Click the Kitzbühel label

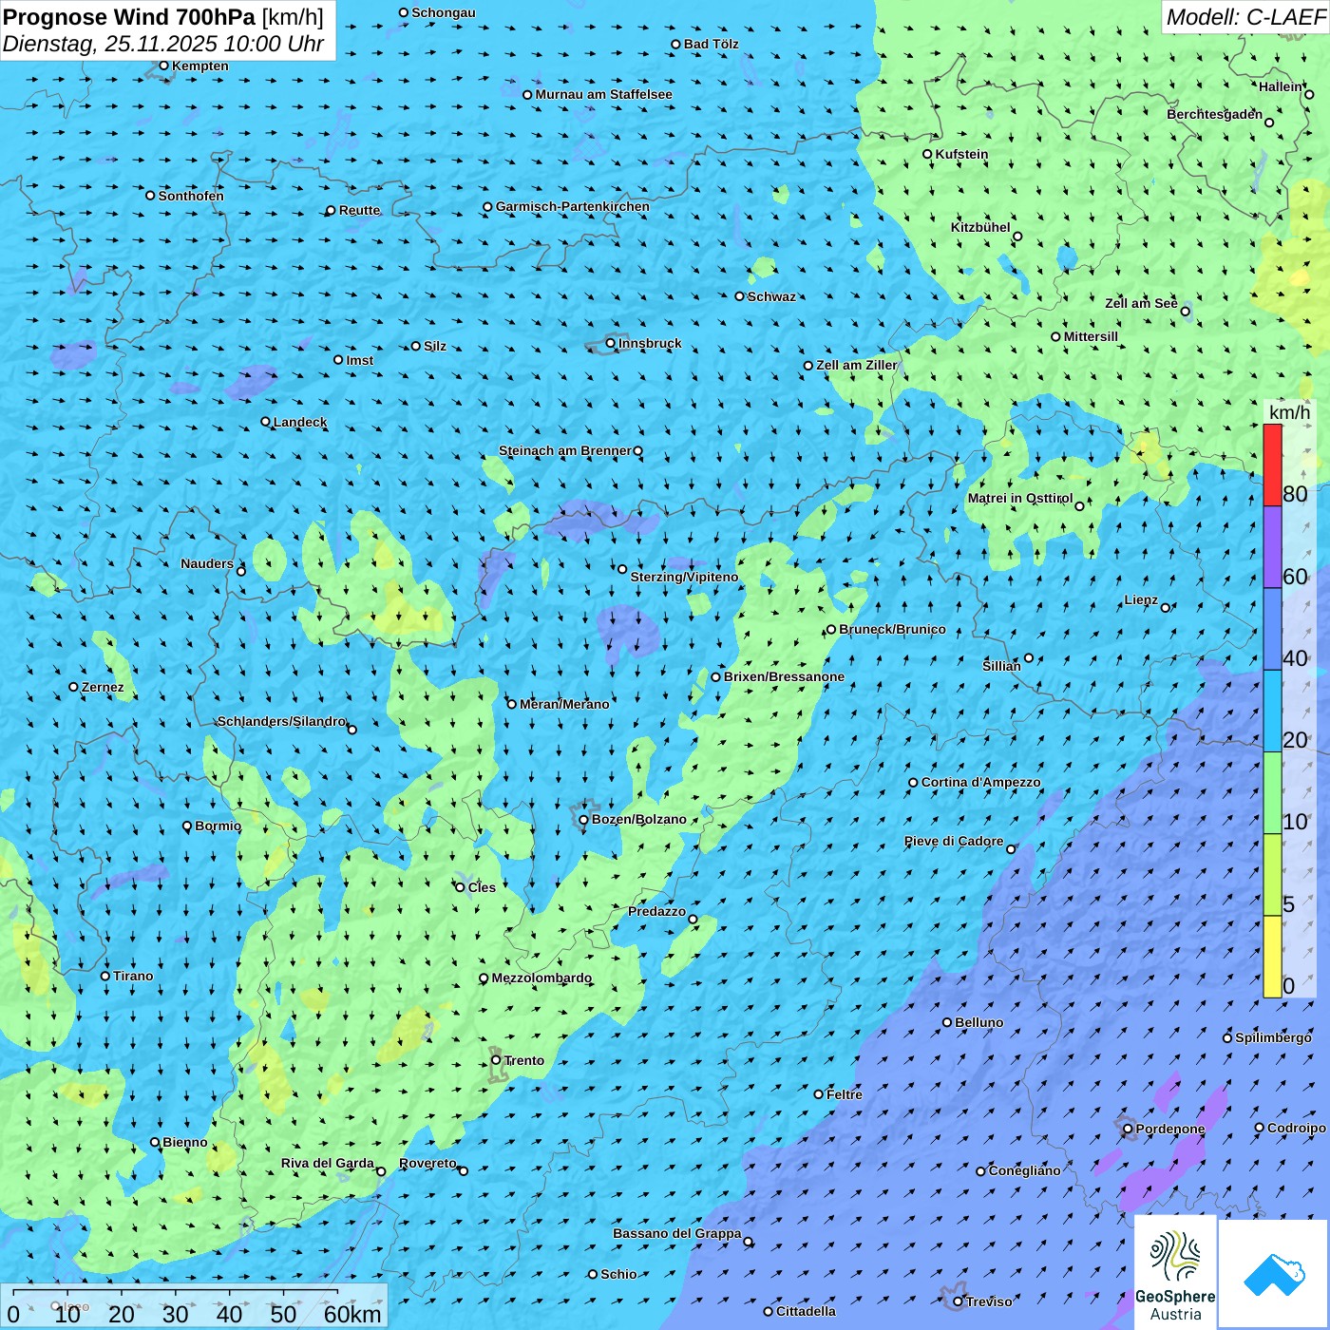click(980, 227)
